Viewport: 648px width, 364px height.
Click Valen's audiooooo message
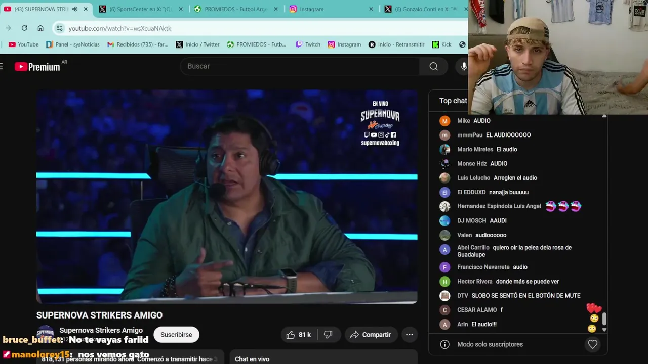tap(491, 235)
